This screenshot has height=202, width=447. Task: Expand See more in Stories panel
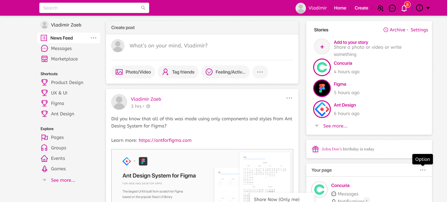(x=335, y=126)
